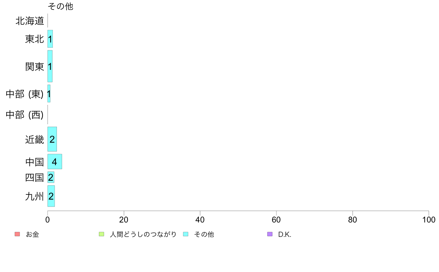Screen dimensions: 439x272
Task: Click the cyan その他 legend swatch
Action: (x=186, y=234)
